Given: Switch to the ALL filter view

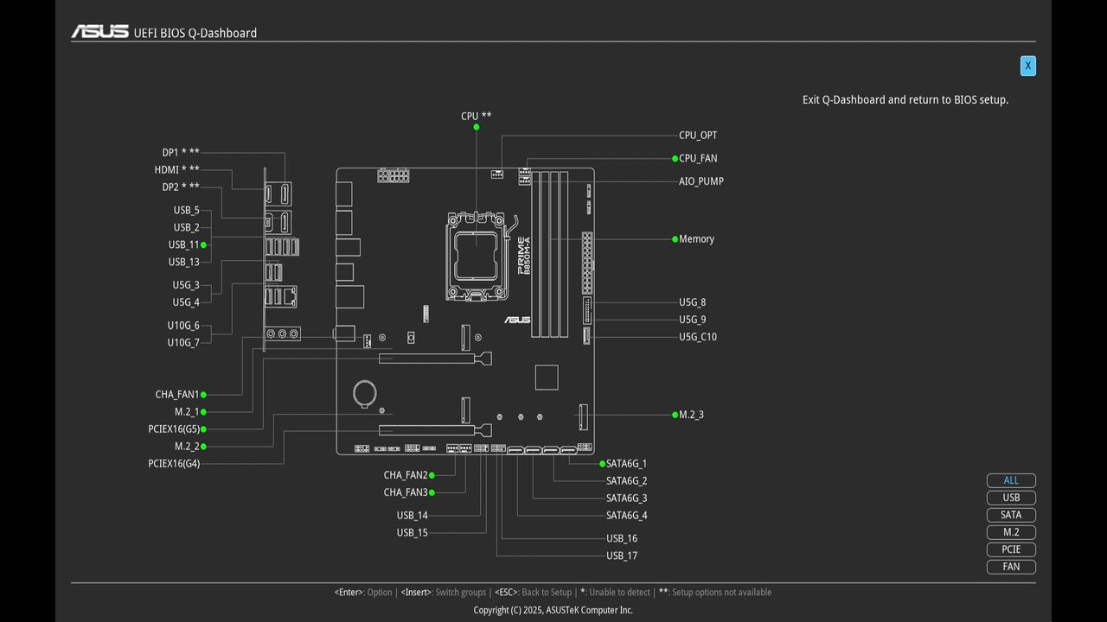Looking at the screenshot, I should point(1011,480).
